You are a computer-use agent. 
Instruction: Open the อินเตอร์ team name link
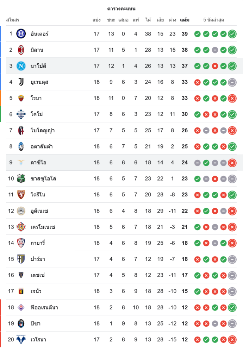(x=39, y=34)
